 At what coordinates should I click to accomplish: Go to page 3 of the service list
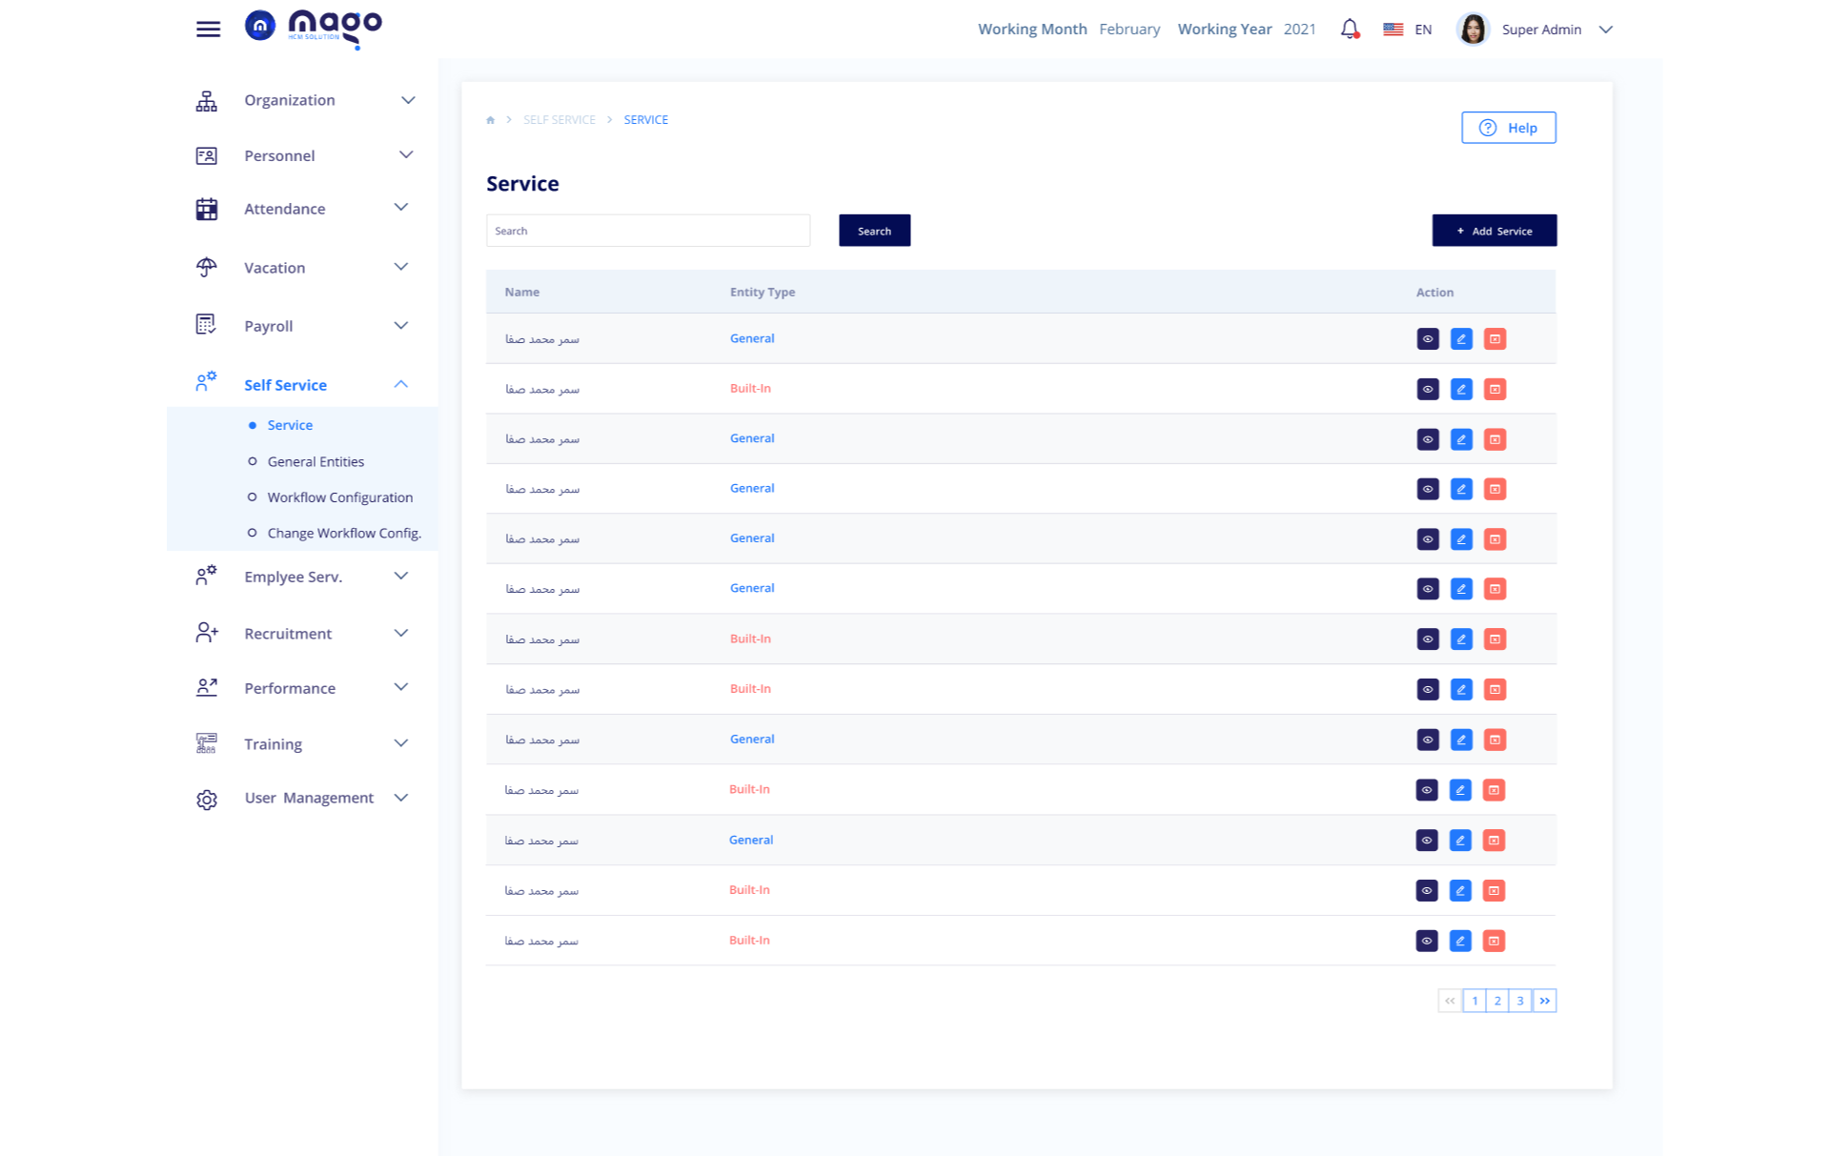pos(1519,1000)
